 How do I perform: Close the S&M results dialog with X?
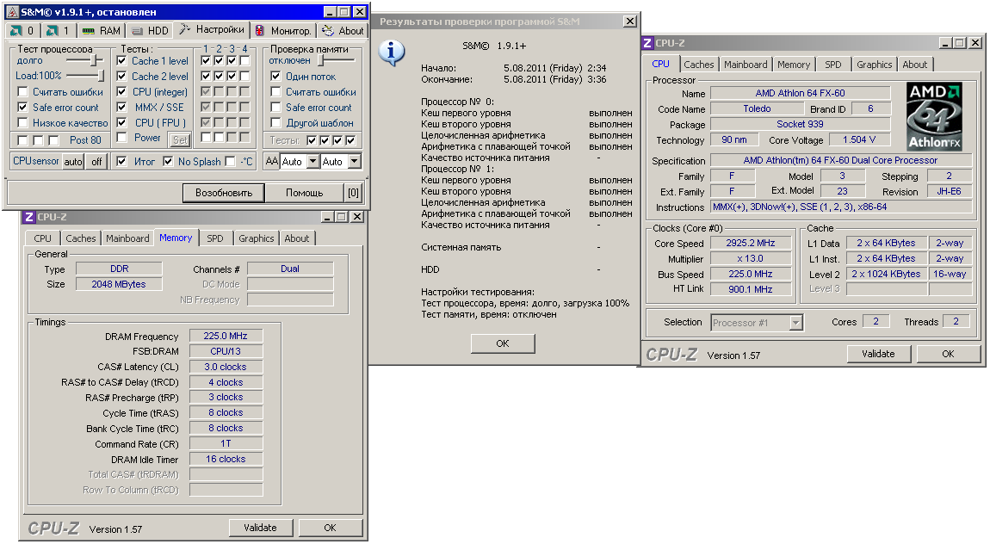pos(629,22)
